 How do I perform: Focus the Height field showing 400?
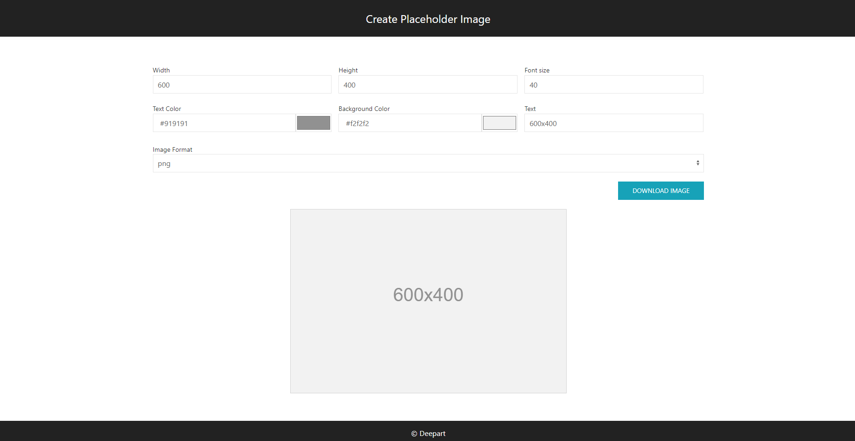tap(428, 84)
